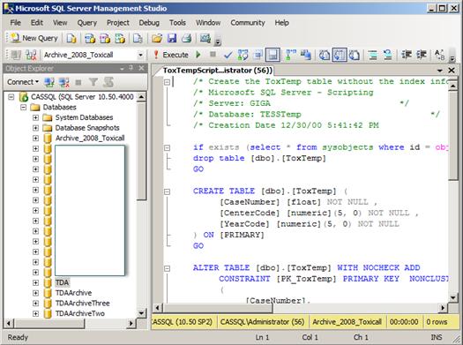
Task: Click the Stop icon in Object Explorer toolbar
Action: (x=78, y=82)
